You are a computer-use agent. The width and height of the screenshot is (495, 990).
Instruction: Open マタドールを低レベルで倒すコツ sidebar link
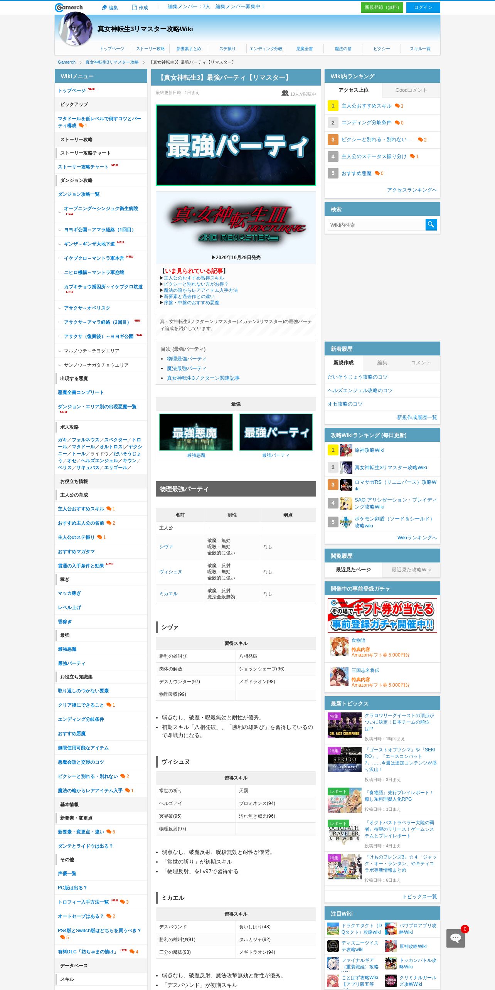tap(99, 122)
